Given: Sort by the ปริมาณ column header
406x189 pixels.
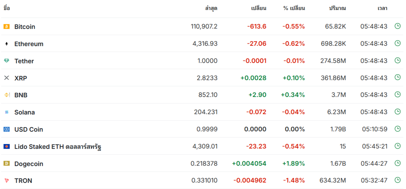Looking at the screenshot, I should click(338, 8).
